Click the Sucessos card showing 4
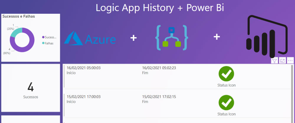295x123 pixels. tap(30, 89)
